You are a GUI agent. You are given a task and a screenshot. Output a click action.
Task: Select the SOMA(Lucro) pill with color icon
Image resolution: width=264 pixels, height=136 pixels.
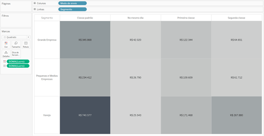[x=18, y=61]
